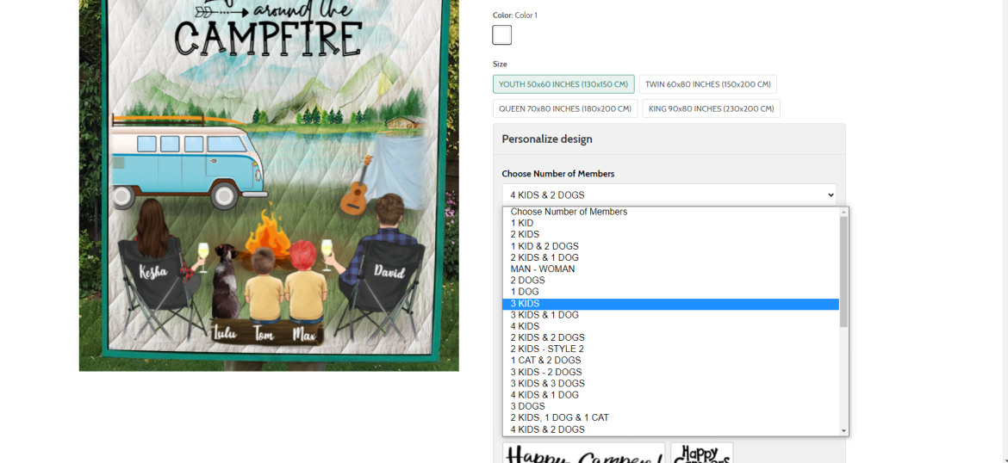The width and height of the screenshot is (1008, 463).
Task: Select the 1 KID option
Action: pos(670,224)
